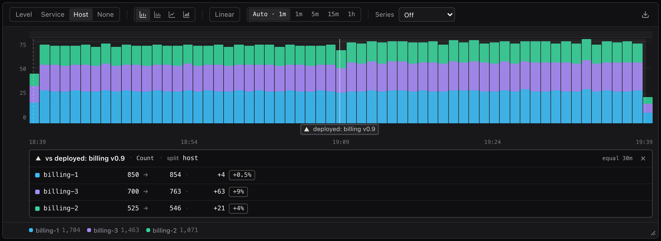Click the 854 after-deploy value
This screenshot has height=241, width=661.
175,175
